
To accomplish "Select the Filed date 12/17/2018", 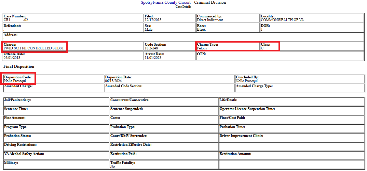I will coord(153,20).
